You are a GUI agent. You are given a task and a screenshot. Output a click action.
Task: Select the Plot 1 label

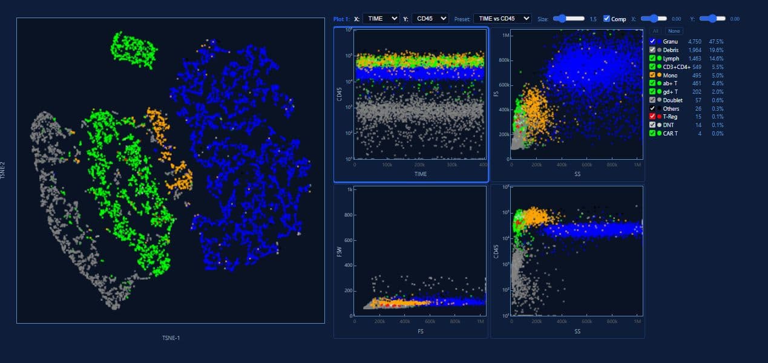pos(341,19)
